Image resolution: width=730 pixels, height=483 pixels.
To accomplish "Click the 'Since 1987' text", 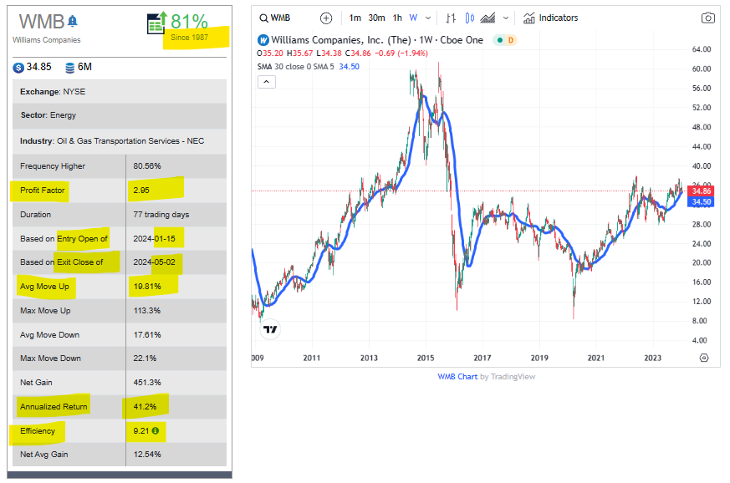I will [190, 38].
